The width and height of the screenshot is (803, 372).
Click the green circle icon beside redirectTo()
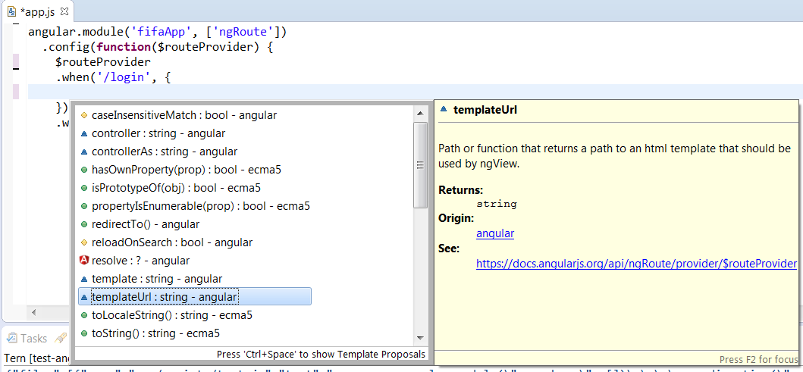84,224
